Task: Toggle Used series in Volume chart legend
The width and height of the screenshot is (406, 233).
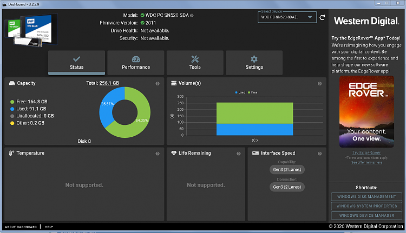Action: click(x=240, y=92)
